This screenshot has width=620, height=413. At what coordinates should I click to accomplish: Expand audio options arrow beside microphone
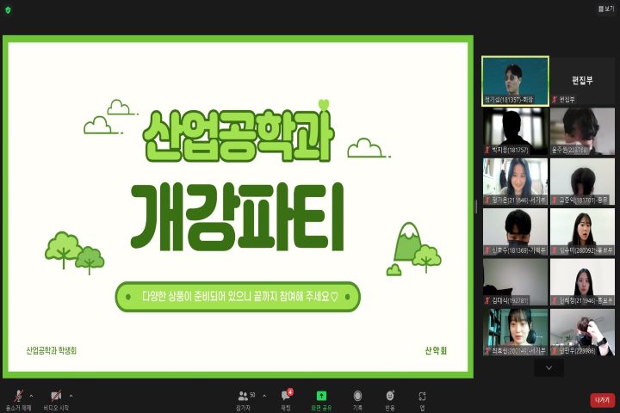point(32,396)
